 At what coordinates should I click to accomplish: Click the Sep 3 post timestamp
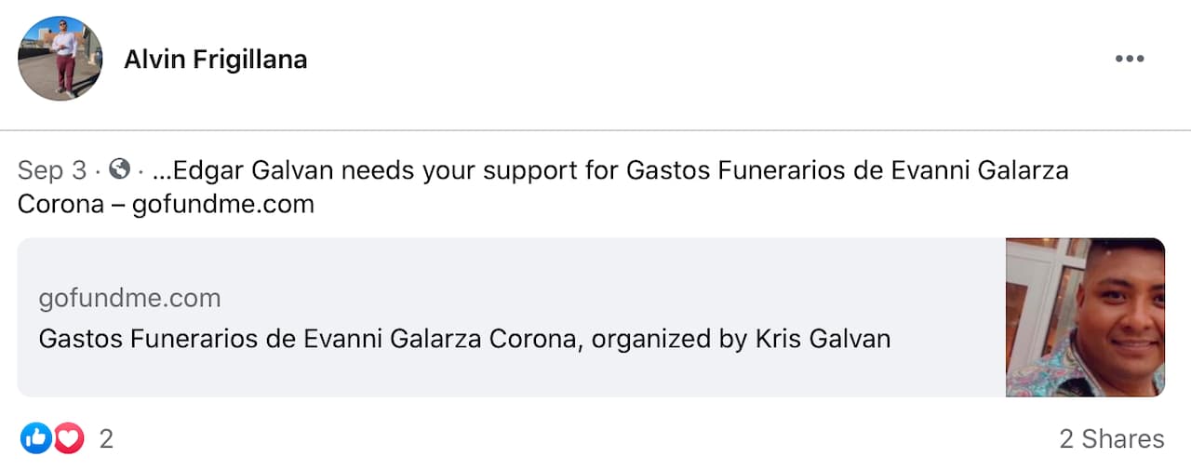[x=52, y=171]
